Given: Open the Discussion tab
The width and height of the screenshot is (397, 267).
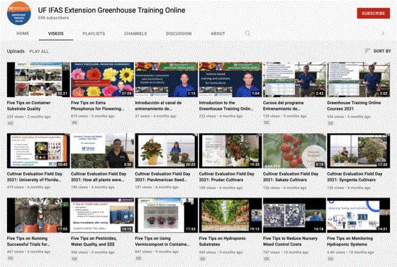Looking at the screenshot, I should (x=179, y=33).
